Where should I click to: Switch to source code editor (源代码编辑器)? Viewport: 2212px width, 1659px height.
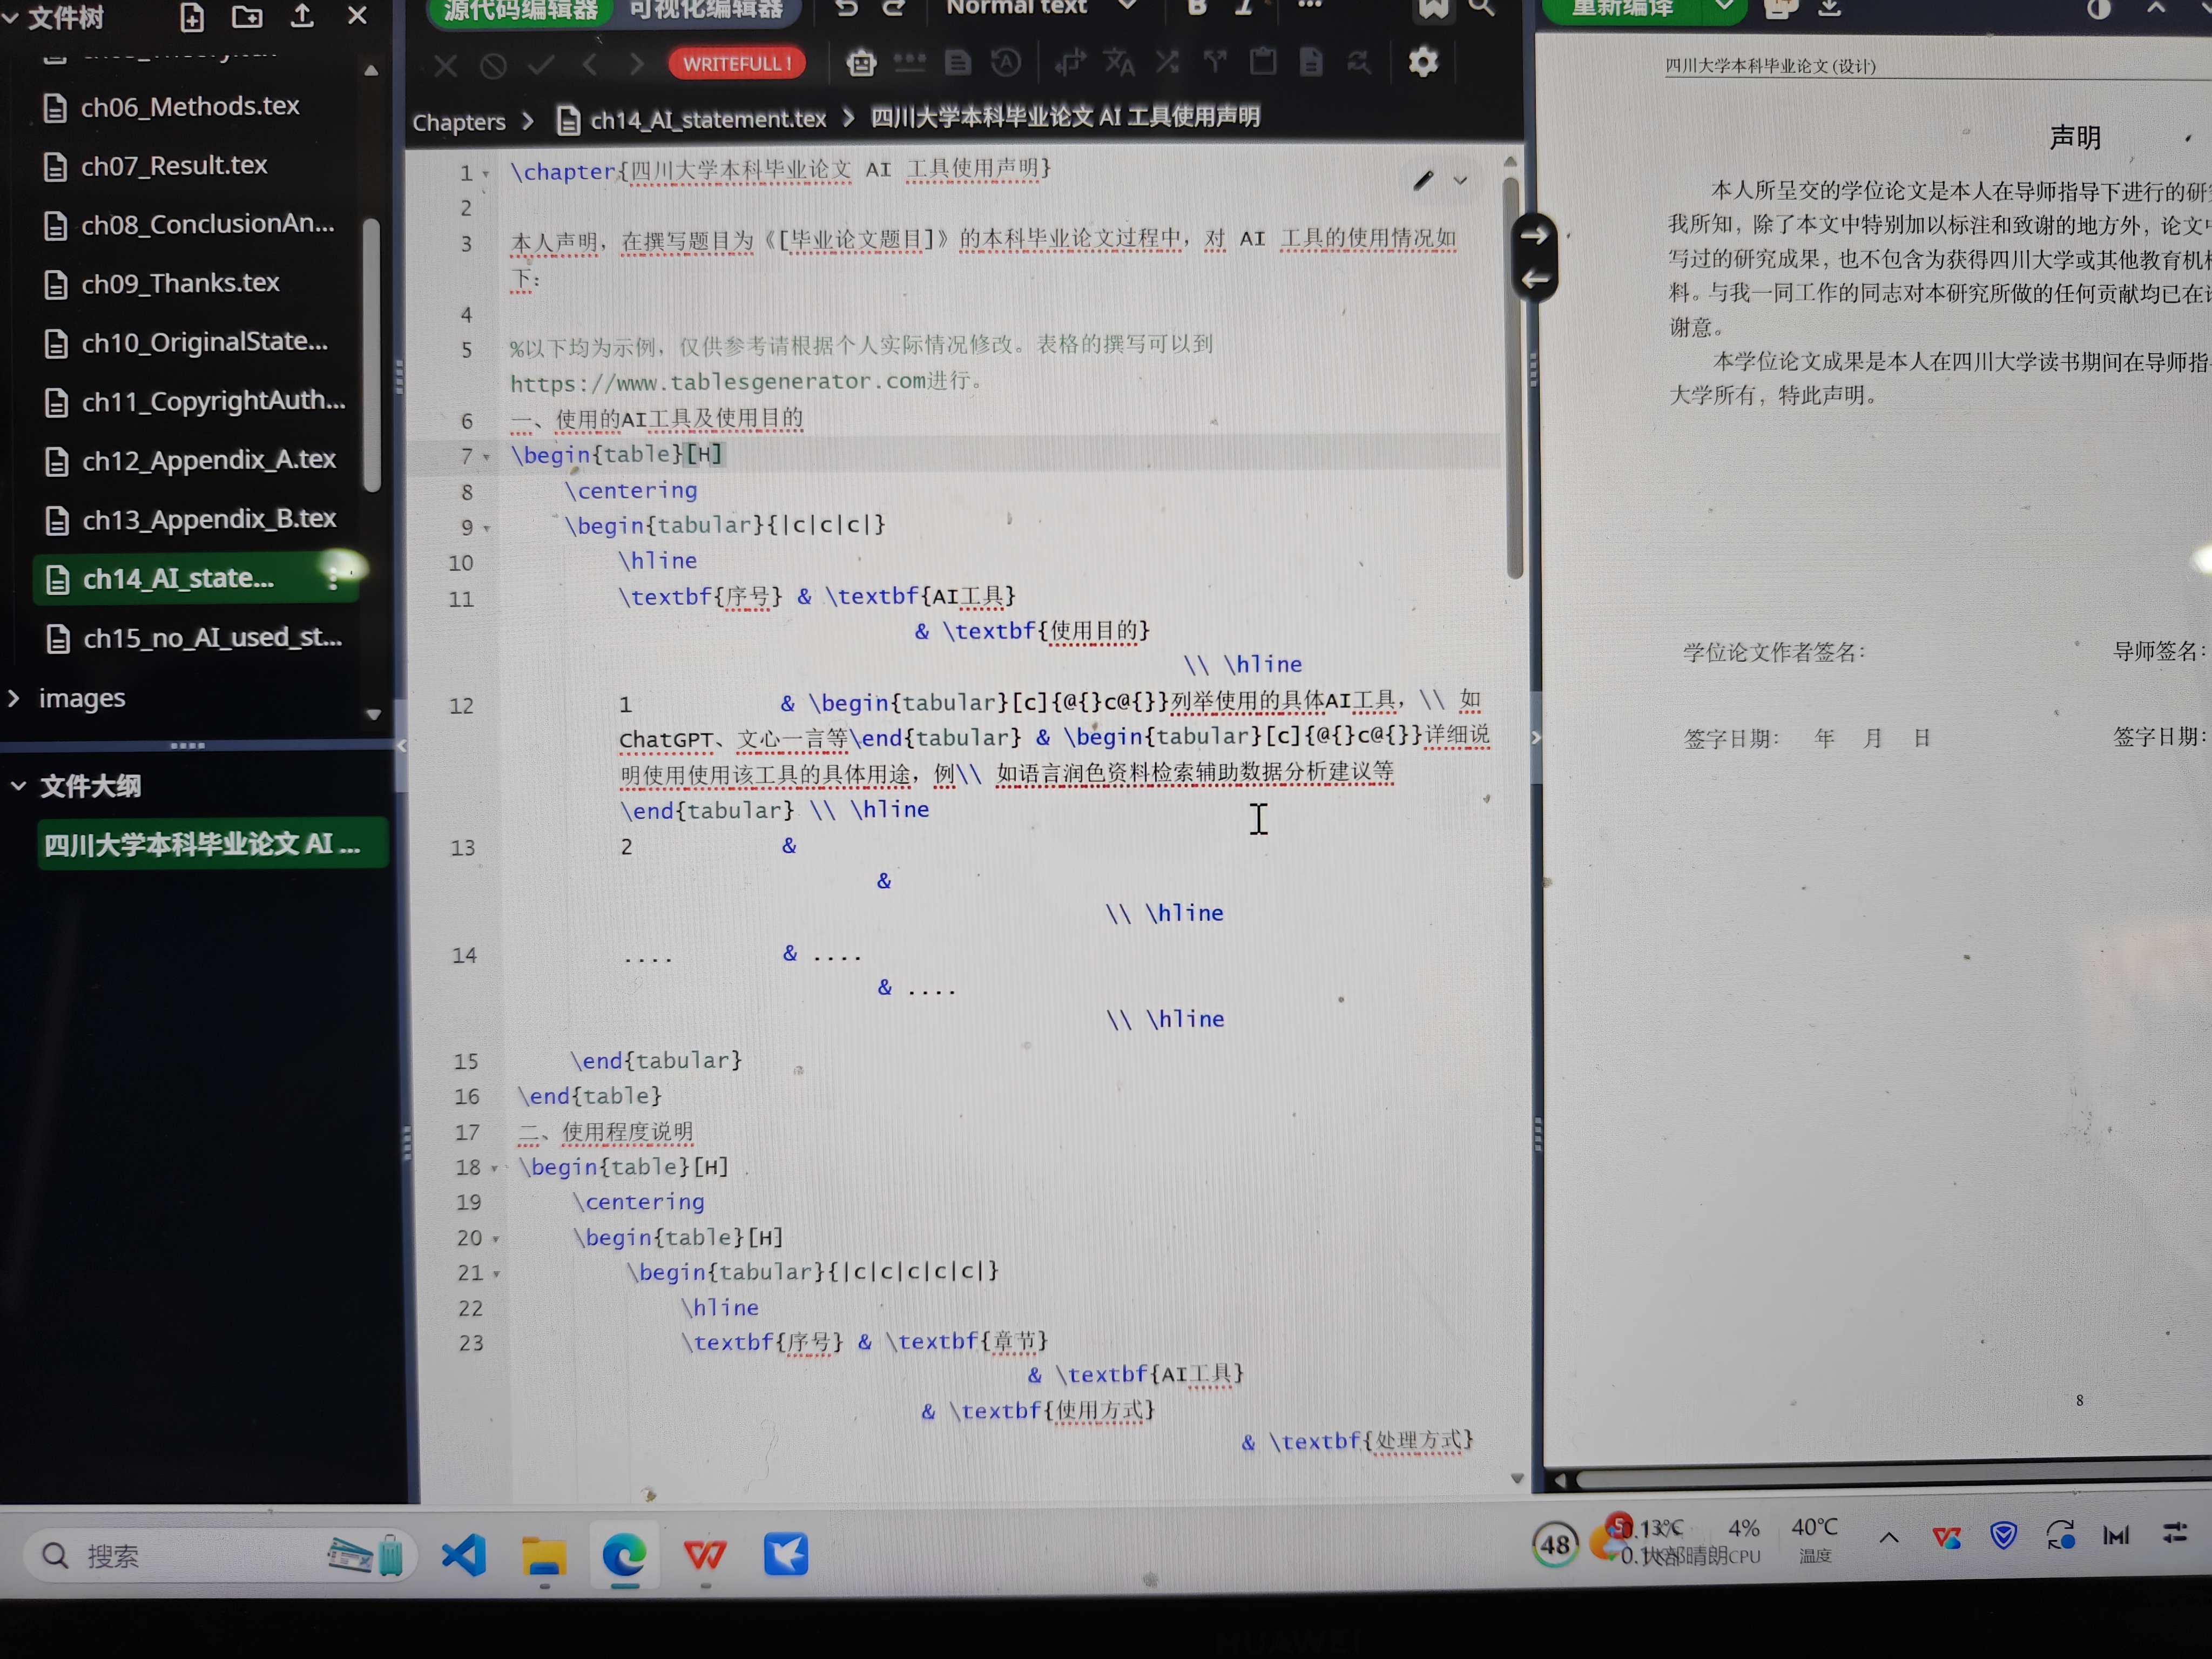pyautogui.click(x=520, y=10)
